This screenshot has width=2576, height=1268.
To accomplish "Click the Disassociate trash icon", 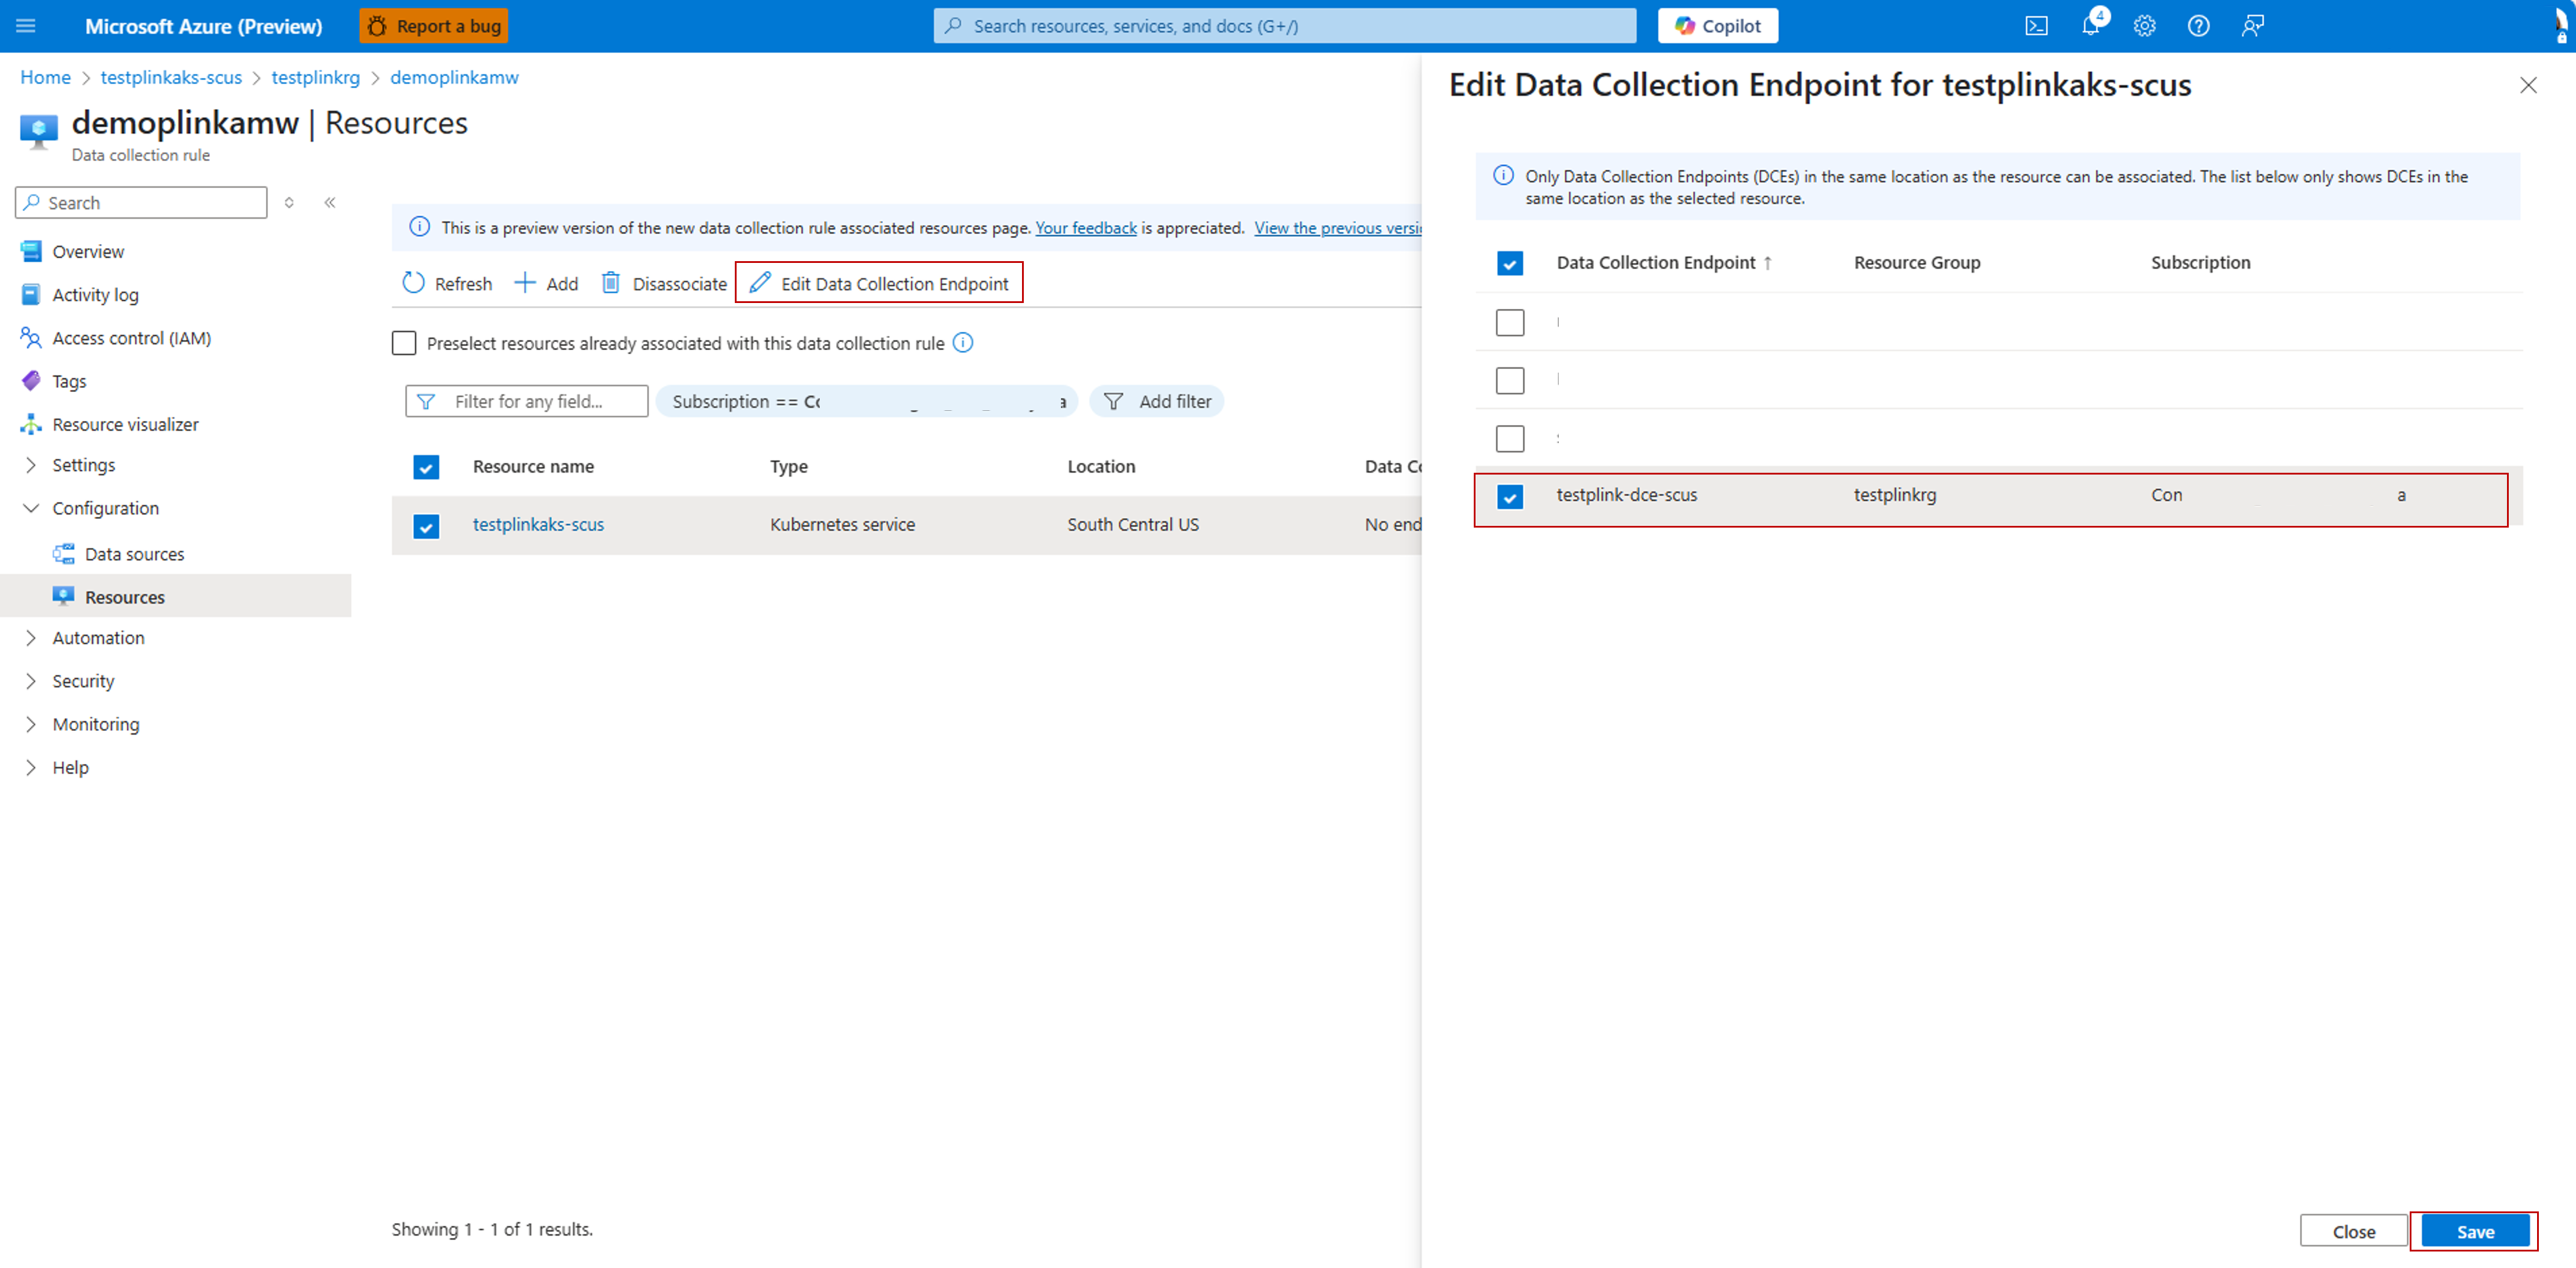I will tap(610, 284).
